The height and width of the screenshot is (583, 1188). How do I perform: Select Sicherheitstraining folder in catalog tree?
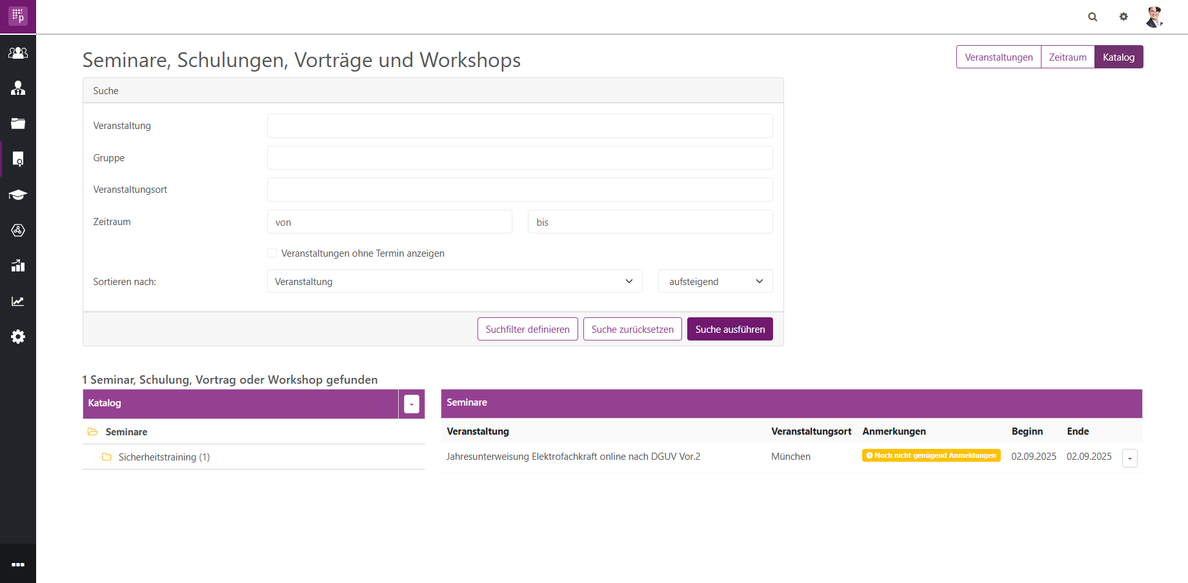pyautogui.click(x=164, y=457)
